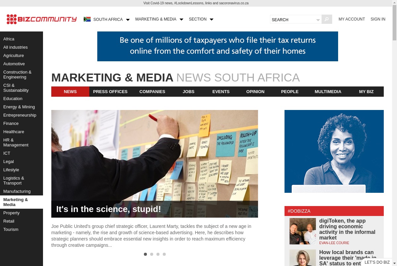The height and width of the screenshot is (266, 397).
Task: Open the digiToken app article headline
Action: click(x=347, y=229)
